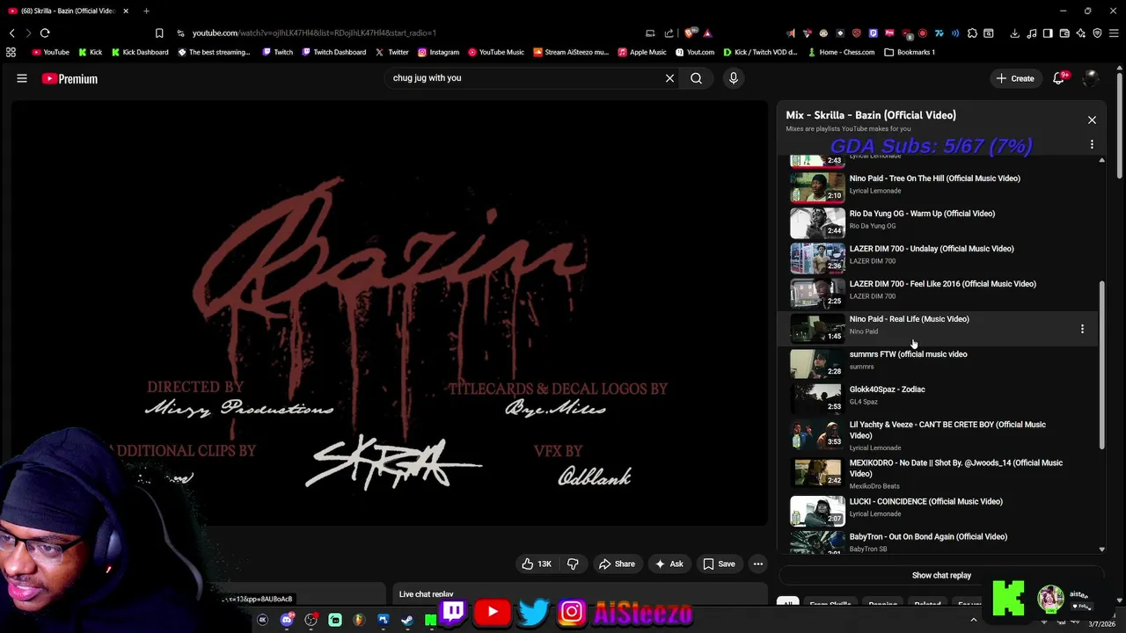Open the Apple Music bookmark
The height and width of the screenshot is (633, 1126).
[x=642, y=52]
